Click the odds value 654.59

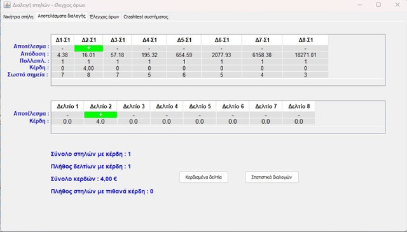click(184, 55)
